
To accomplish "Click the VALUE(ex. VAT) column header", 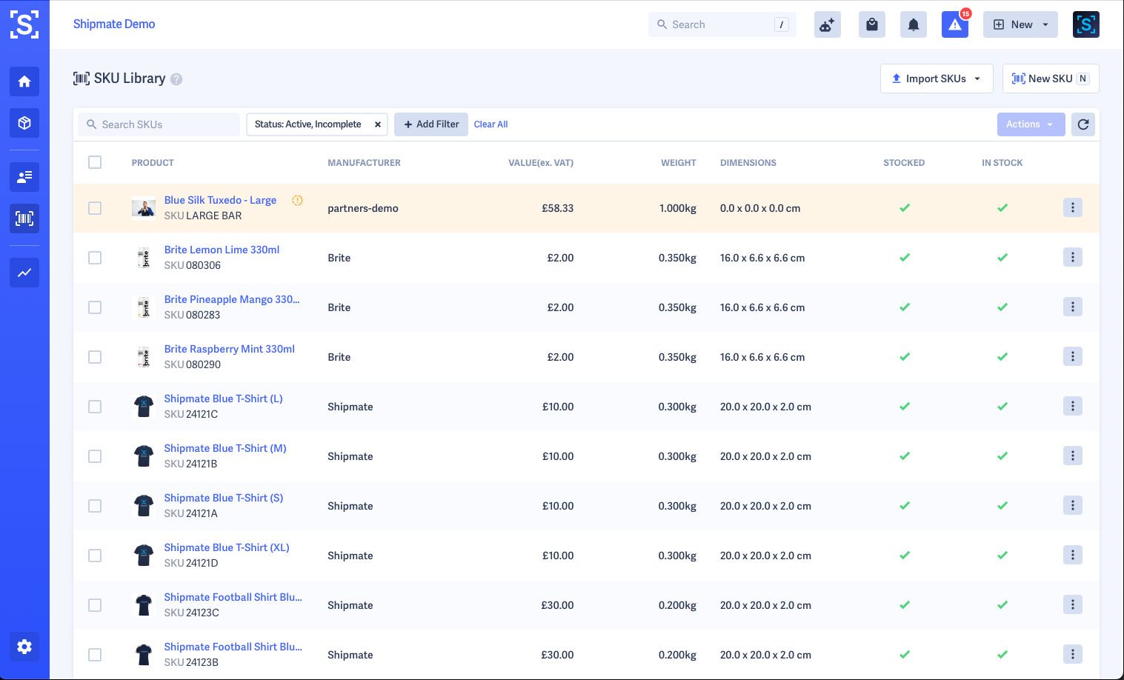I will (x=541, y=163).
